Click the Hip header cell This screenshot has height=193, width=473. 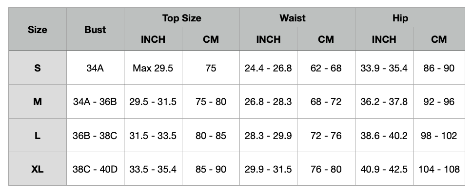point(410,18)
